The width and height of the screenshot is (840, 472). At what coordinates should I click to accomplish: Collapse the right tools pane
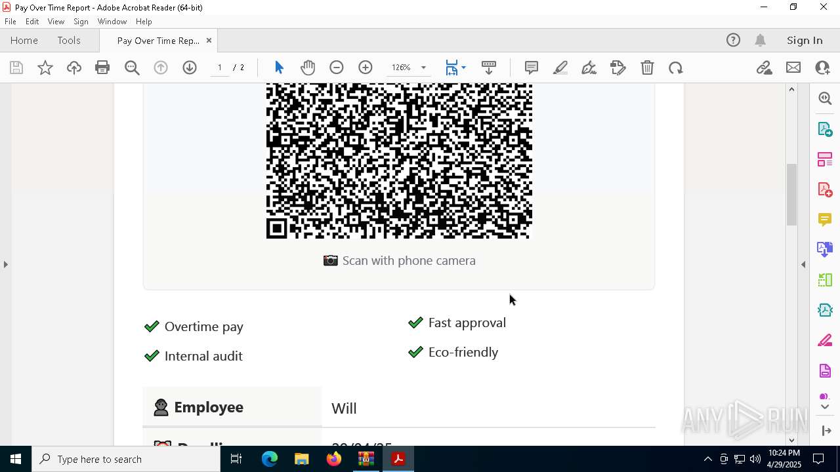(x=803, y=264)
